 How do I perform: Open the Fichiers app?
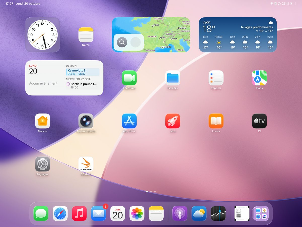pyautogui.click(x=173, y=78)
